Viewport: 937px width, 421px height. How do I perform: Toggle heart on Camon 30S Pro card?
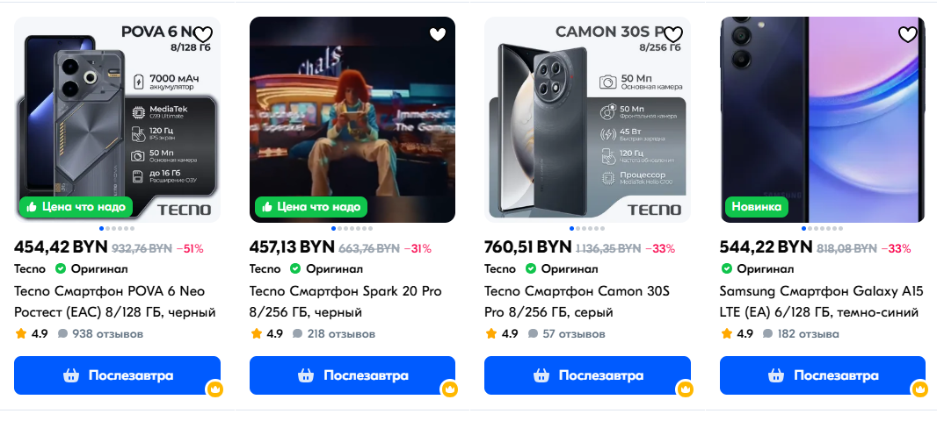pyautogui.click(x=673, y=34)
